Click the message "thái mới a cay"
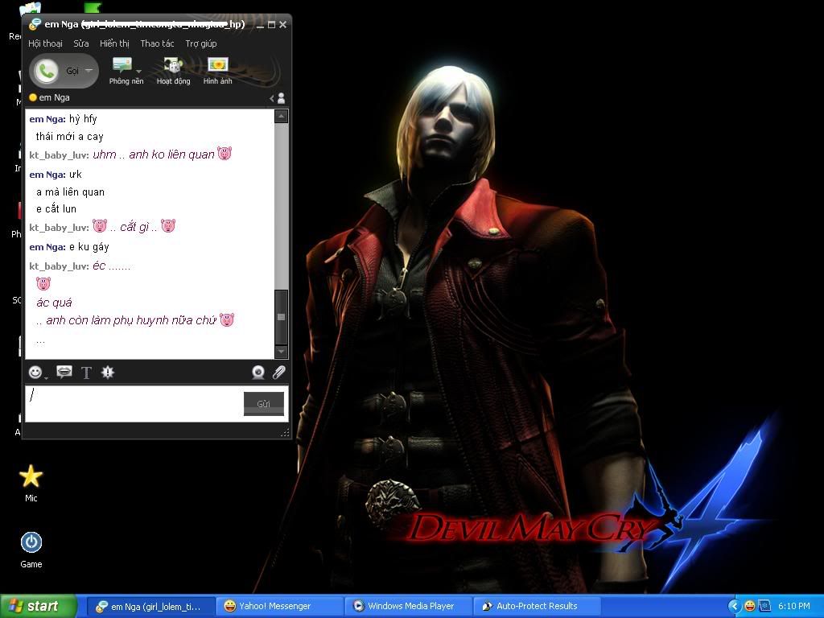 pyautogui.click(x=69, y=137)
